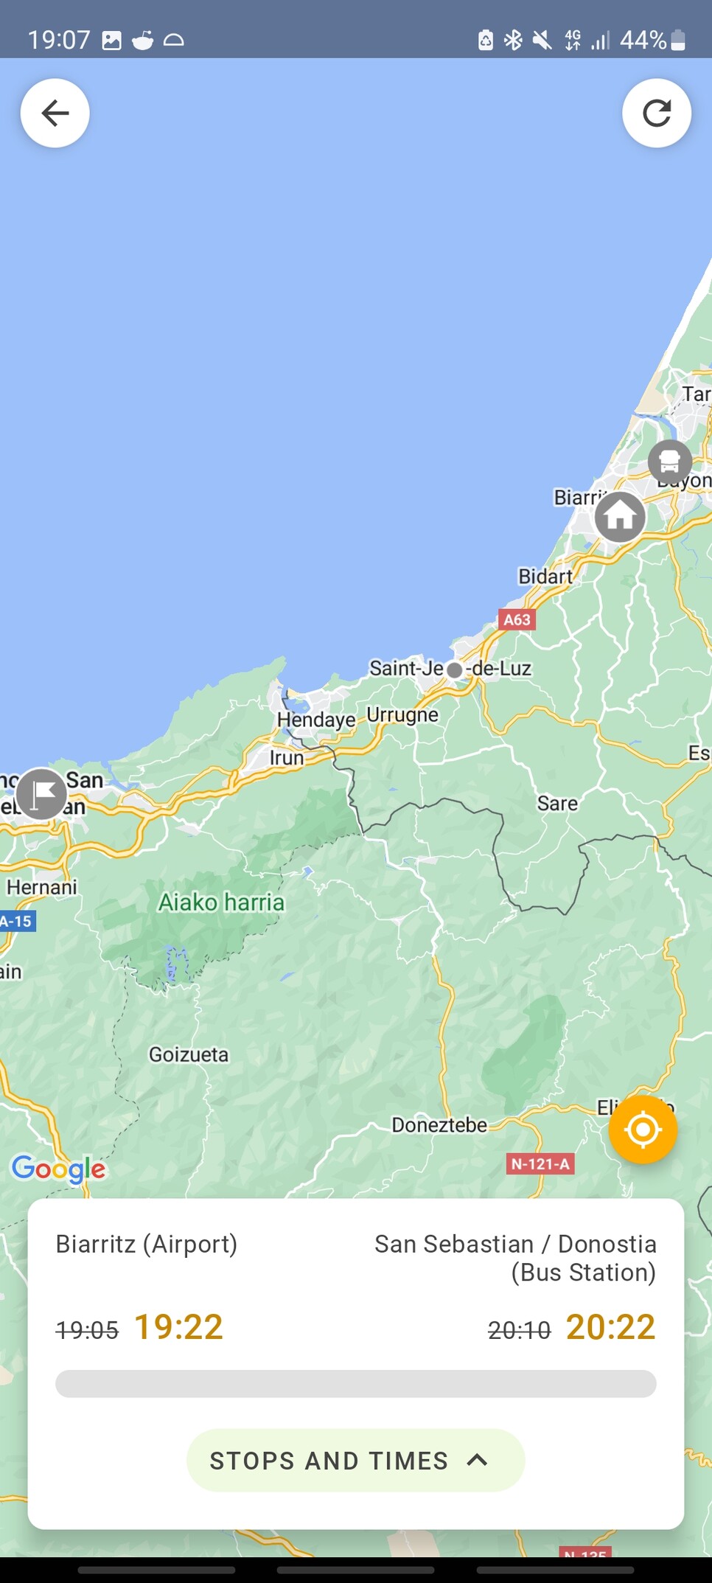Expand the Stops and Times panel
712x1583 pixels.
(356, 1461)
